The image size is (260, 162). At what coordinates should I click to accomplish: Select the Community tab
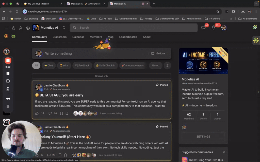[x=39, y=37]
